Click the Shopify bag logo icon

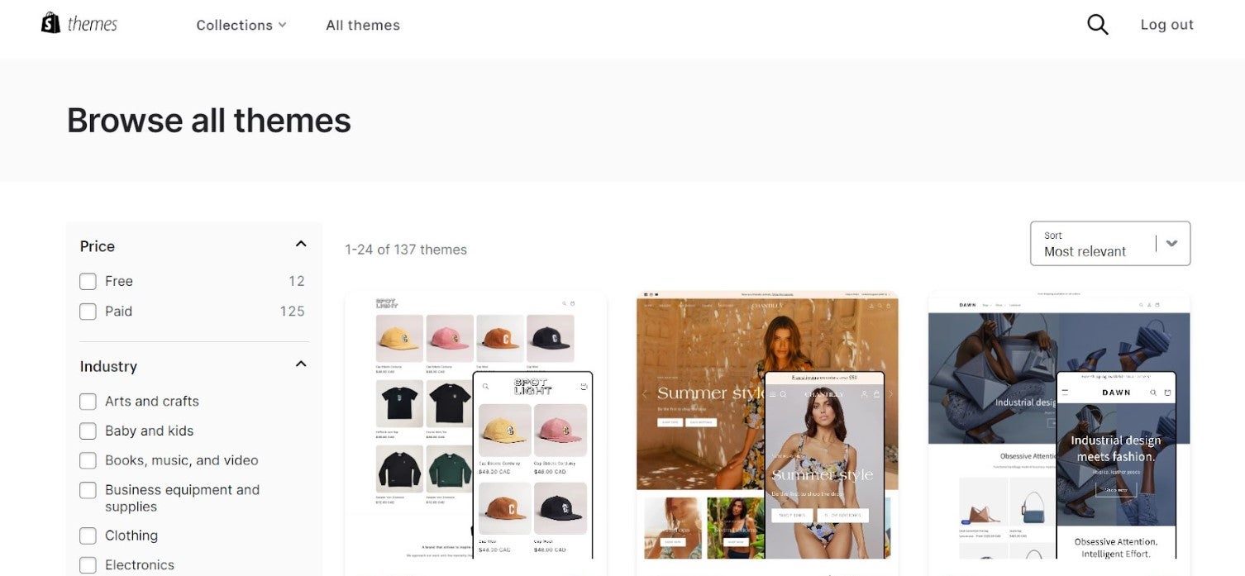pyautogui.click(x=50, y=23)
